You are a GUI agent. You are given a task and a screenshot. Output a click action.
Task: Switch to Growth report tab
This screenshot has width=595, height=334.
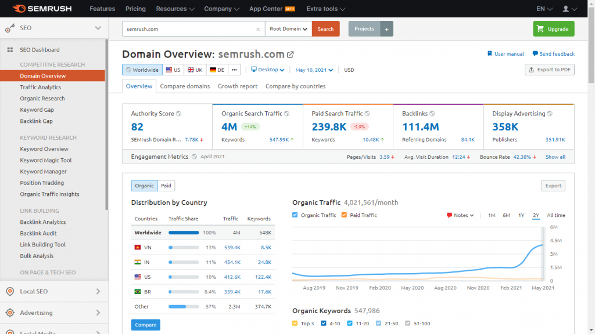pos(238,86)
